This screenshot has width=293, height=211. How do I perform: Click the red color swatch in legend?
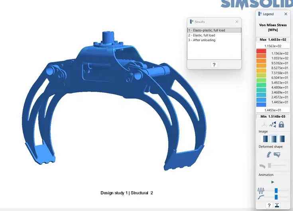coord(261,51)
